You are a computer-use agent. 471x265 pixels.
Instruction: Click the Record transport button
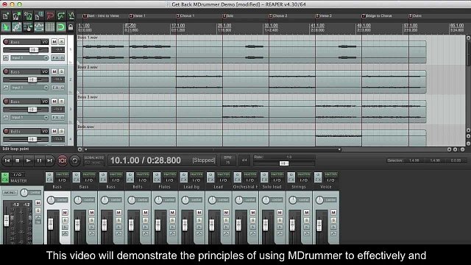click(x=62, y=160)
